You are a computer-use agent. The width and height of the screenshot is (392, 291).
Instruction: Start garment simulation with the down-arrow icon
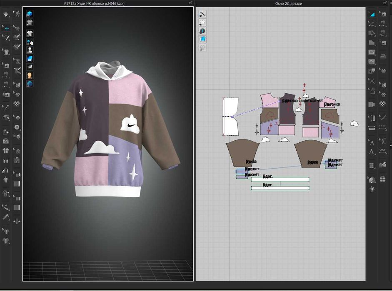coord(6,15)
